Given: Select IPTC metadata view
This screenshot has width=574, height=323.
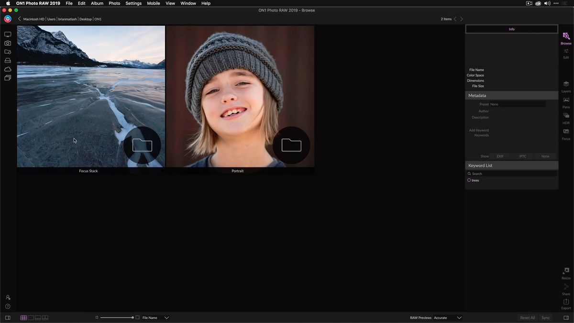Looking at the screenshot, I should (x=522, y=156).
